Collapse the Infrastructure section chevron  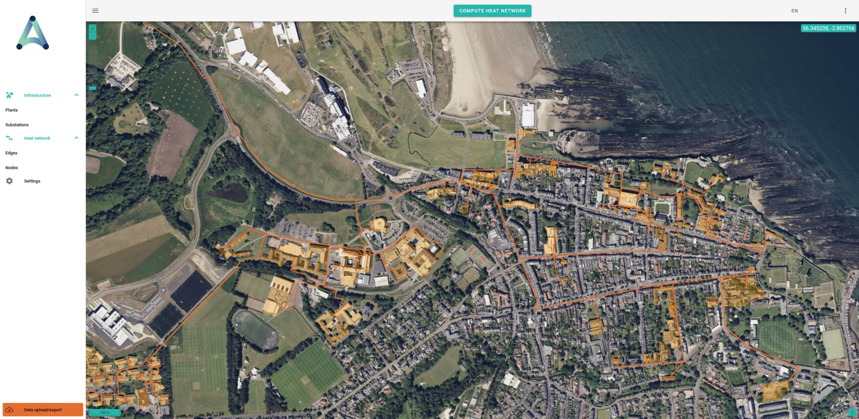coord(77,95)
